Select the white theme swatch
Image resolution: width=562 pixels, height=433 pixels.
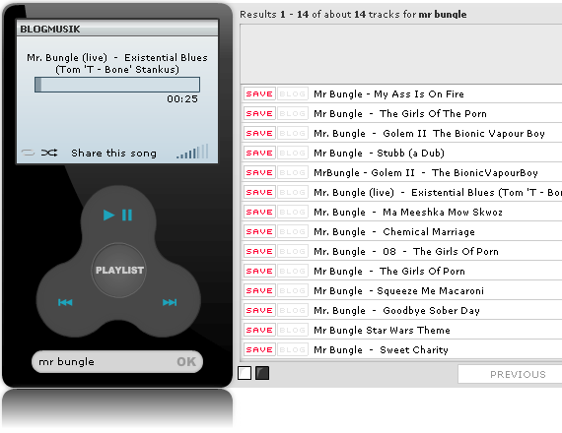[x=245, y=373]
